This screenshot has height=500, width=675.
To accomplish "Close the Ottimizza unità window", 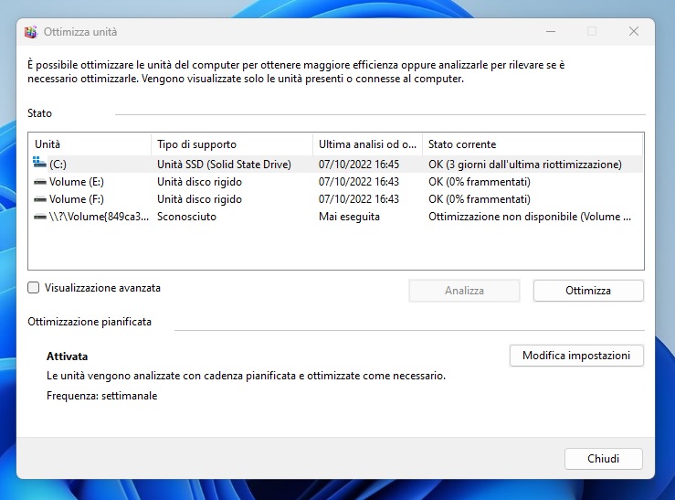I will [633, 31].
